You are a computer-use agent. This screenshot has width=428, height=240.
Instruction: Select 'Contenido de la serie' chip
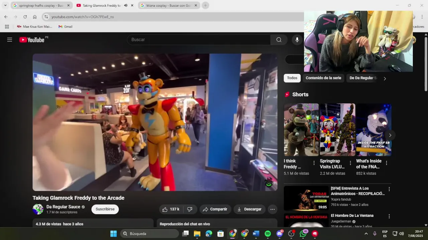(323, 78)
